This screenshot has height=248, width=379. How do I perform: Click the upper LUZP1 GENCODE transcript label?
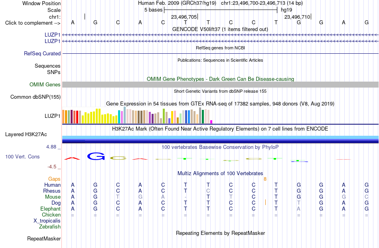pos(52,35)
